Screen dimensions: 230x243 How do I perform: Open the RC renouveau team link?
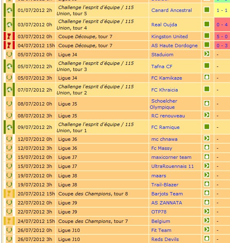pyautogui.click(x=168, y=116)
